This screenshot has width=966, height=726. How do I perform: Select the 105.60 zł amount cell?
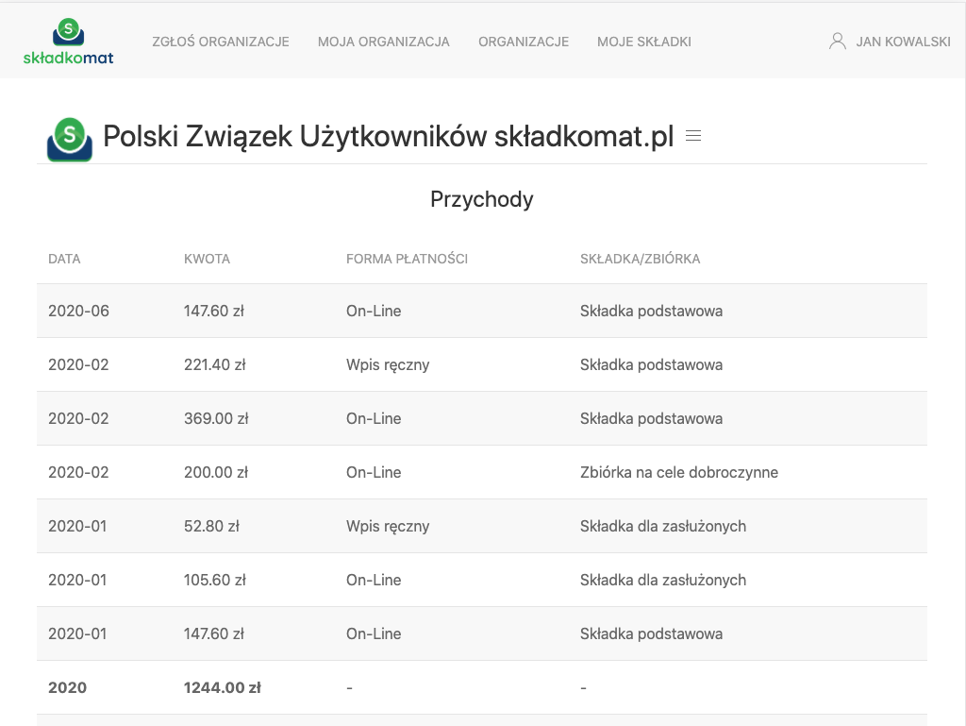214,580
